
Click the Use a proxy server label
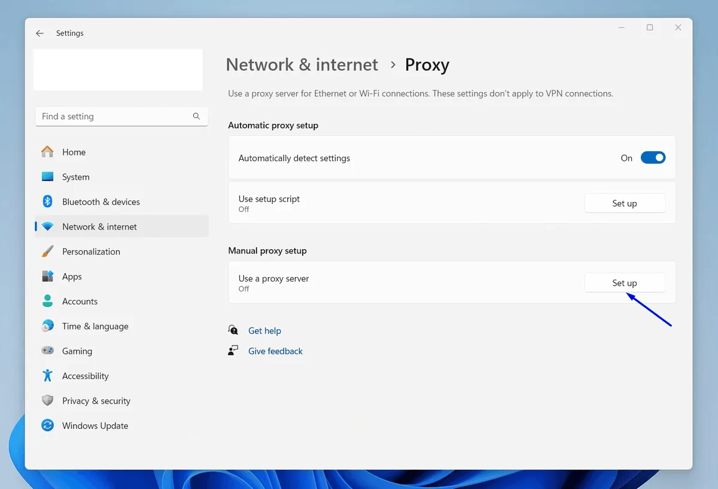(273, 279)
